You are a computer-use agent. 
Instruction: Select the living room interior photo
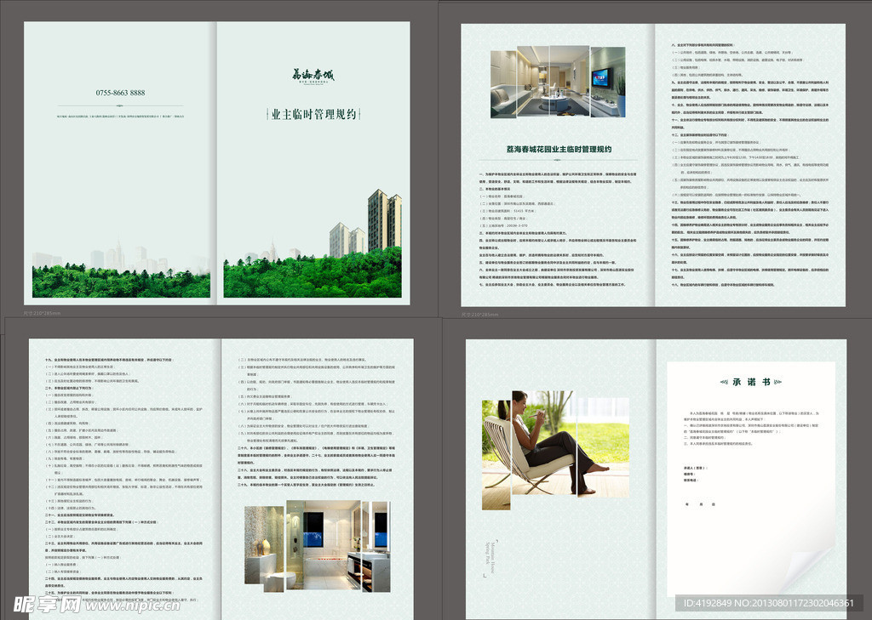click(x=558, y=82)
